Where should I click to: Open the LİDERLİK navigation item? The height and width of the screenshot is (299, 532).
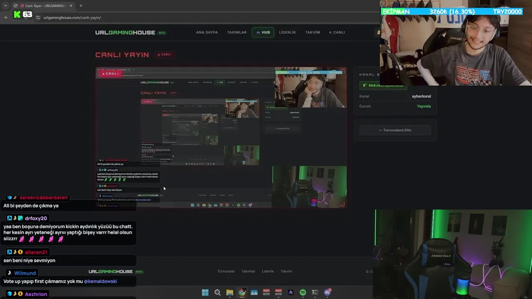pyautogui.click(x=288, y=32)
